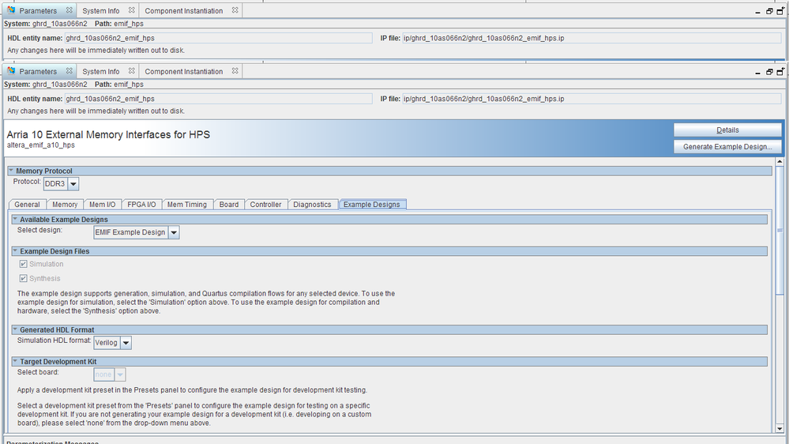Screen dimensions: 789x444
Task: Select the upper Component Instantiation tab
Action: point(184,10)
